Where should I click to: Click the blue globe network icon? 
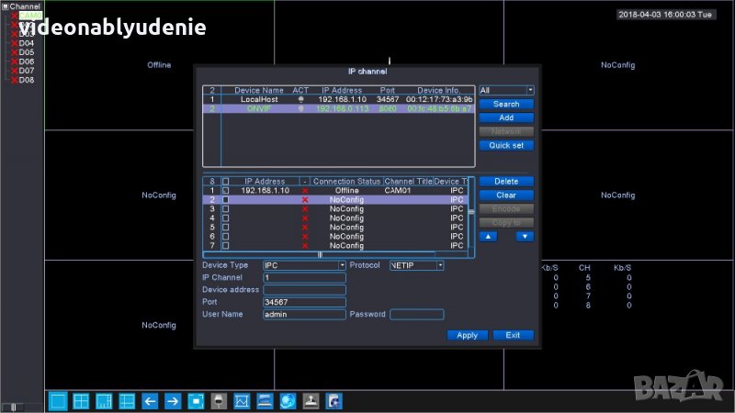pos(288,401)
